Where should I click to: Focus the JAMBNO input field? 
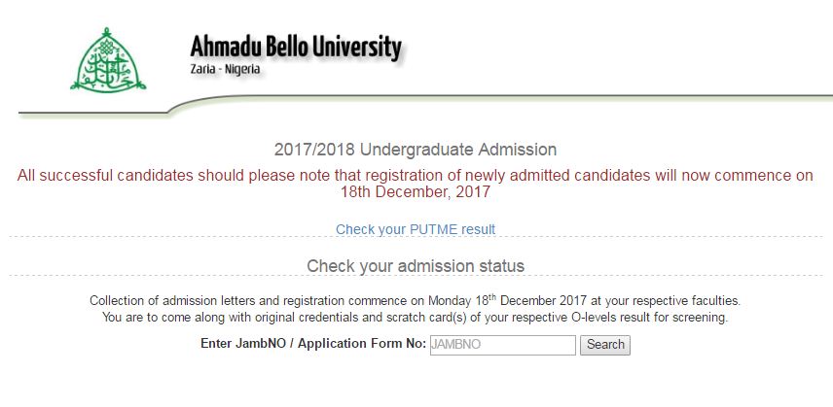coord(502,345)
